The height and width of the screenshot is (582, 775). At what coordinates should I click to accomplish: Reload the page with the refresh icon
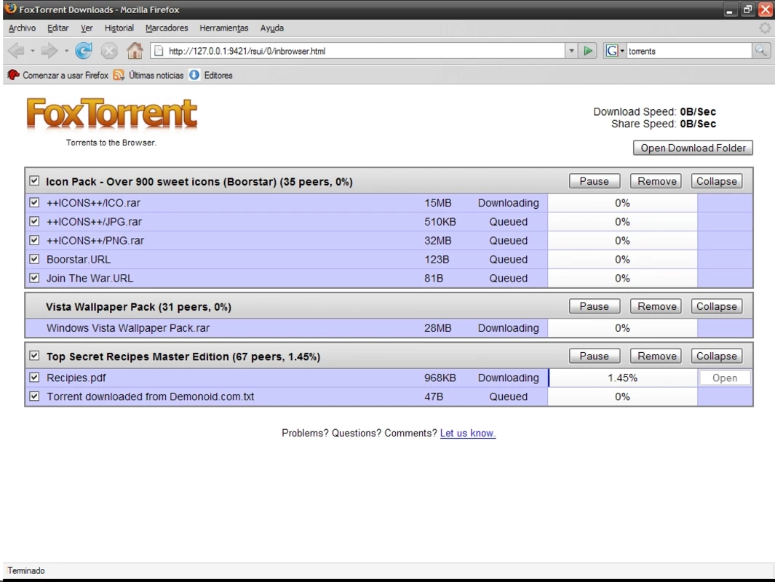click(84, 50)
